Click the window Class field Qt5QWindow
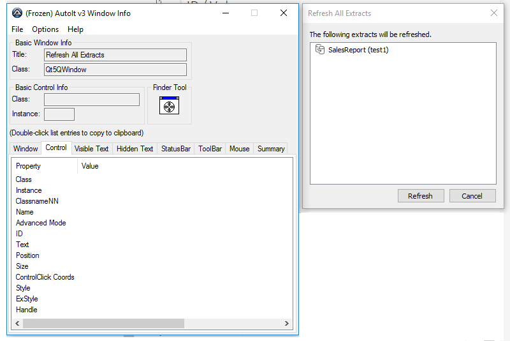 tap(115, 70)
